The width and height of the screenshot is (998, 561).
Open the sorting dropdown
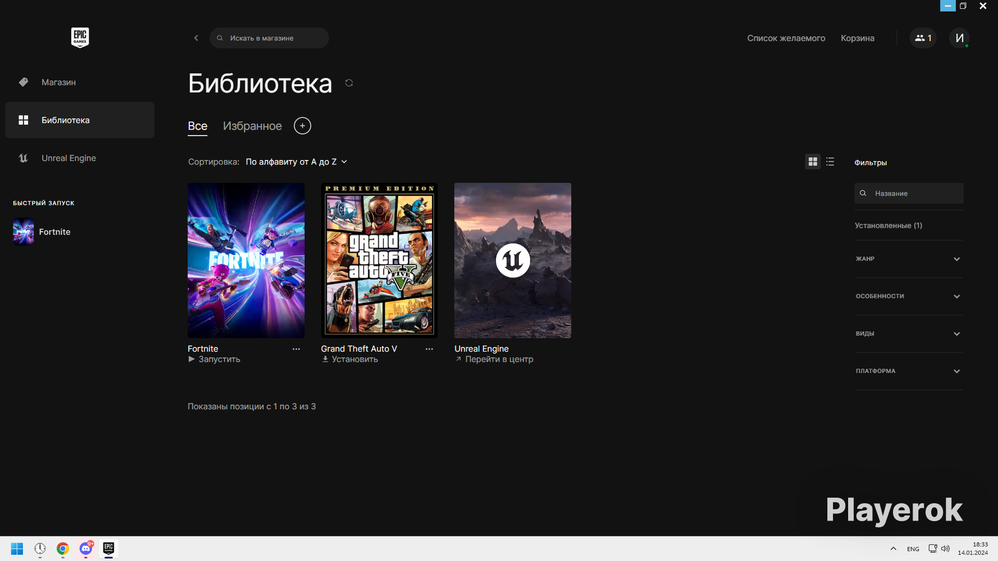[296, 162]
